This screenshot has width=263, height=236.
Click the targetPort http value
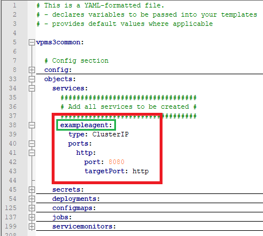(141, 171)
